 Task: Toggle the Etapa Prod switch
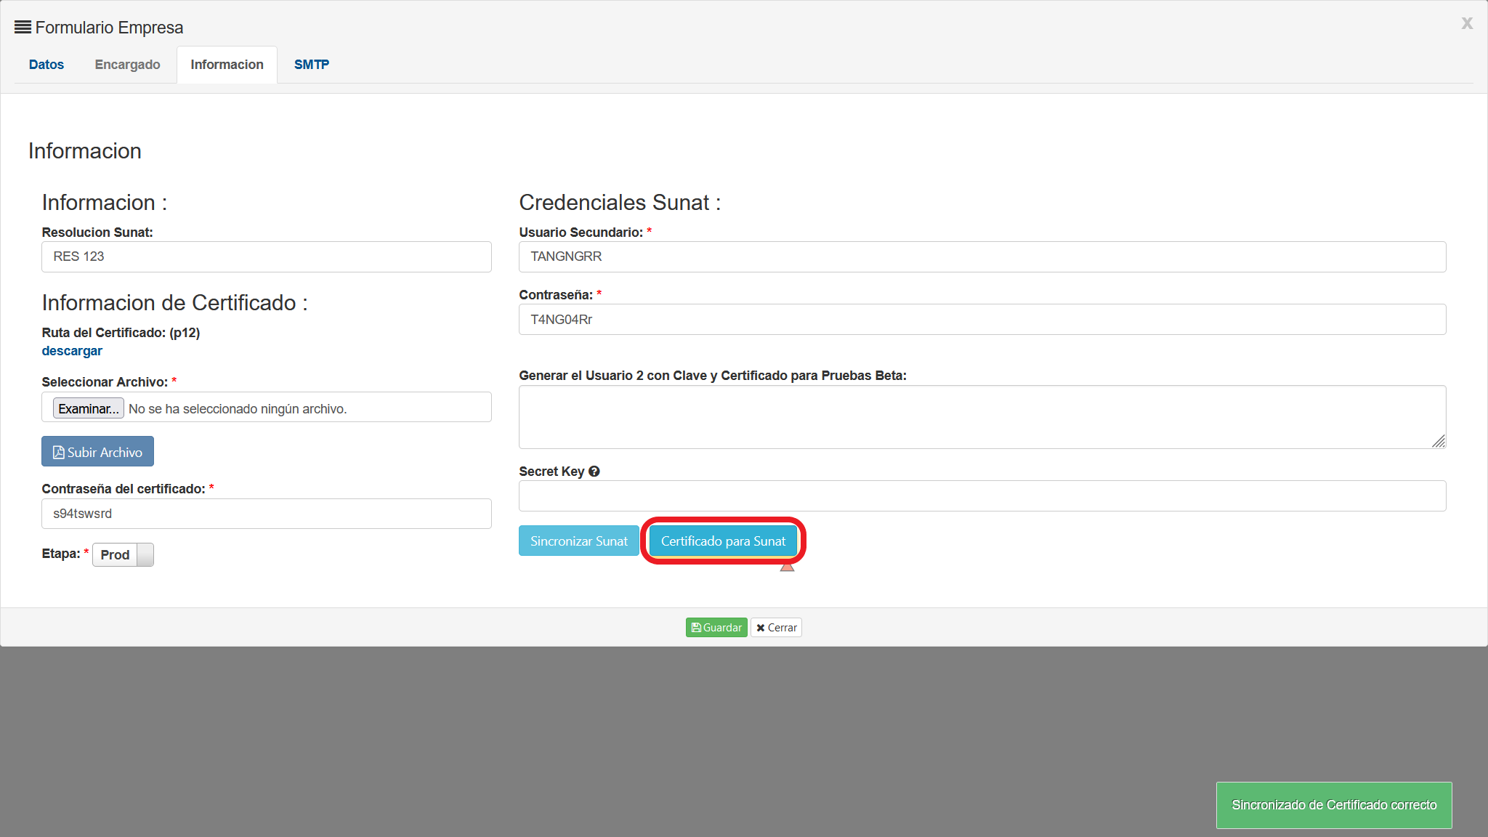(123, 555)
